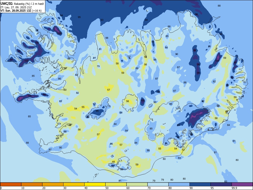Click the '48' humidity value on the map
Screen dimensions: 253x190
click(x=113, y=162)
